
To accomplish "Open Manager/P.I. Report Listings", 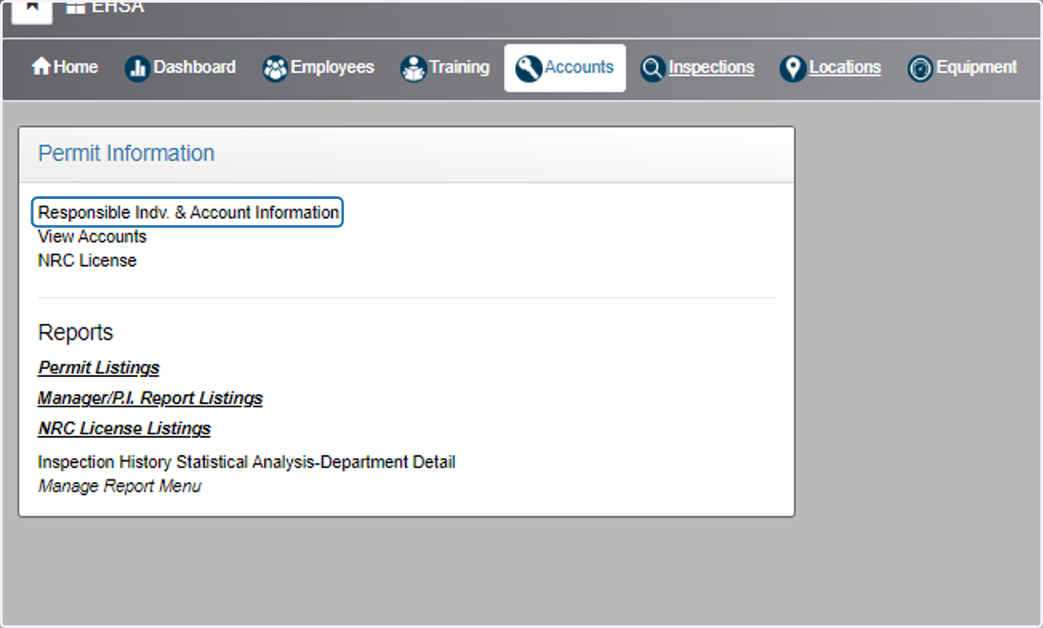I will point(150,399).
